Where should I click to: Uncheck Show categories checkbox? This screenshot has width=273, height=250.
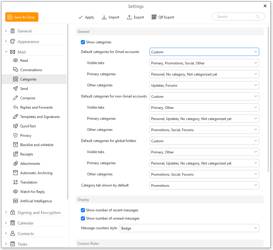83,42
